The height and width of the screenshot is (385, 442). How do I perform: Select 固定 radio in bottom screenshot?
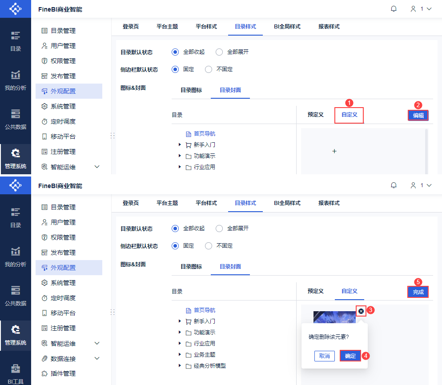[175, 246]
